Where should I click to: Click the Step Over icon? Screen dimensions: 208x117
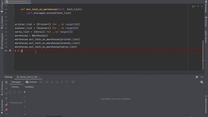point(47,82)
